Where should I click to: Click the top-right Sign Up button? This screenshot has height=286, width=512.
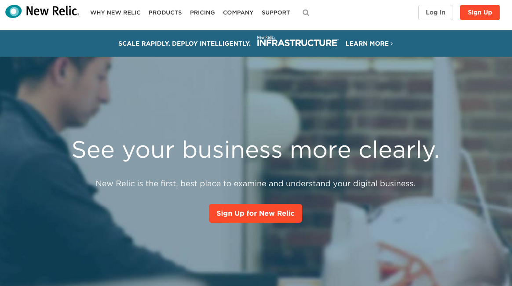[x=480, y=12]
